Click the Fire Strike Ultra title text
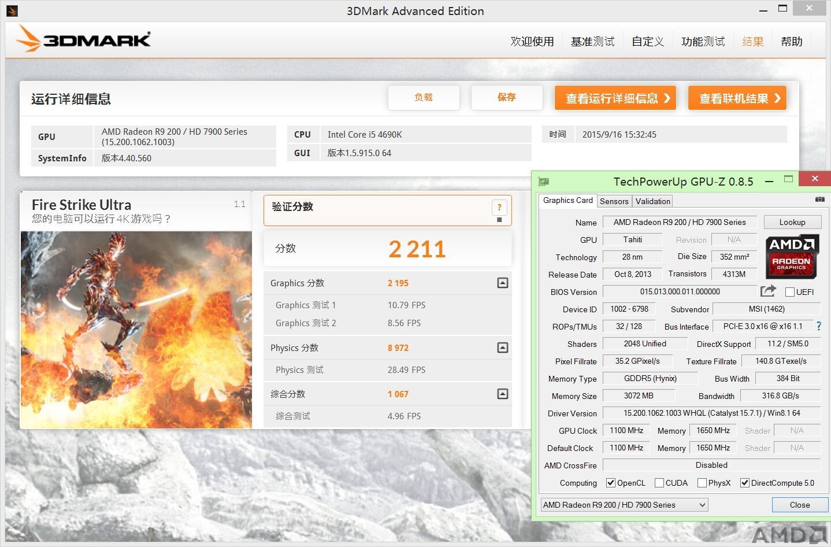831x547 pixels. (x=81, y=205)
